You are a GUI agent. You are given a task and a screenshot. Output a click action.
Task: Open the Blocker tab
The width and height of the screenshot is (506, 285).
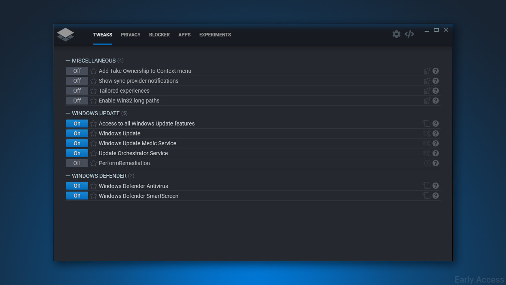159,35
